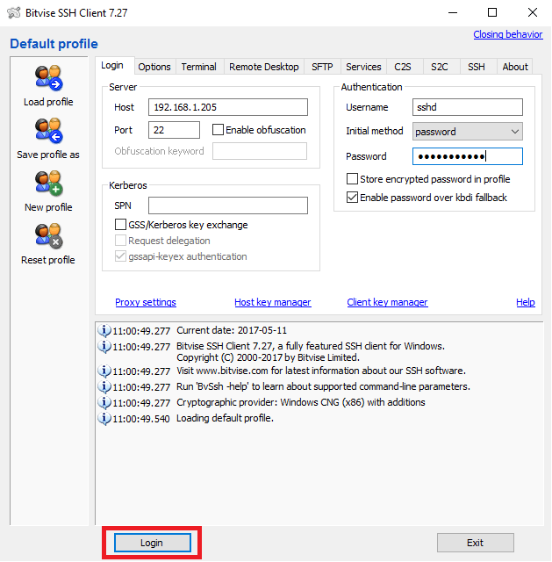Click the Bitvise app icon in title bar
Viewport: 552px width, 562px height.
tap(12, 12)
